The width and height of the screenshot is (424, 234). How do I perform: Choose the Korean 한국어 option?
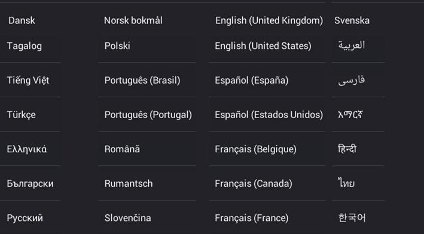(x=352, y=217)
